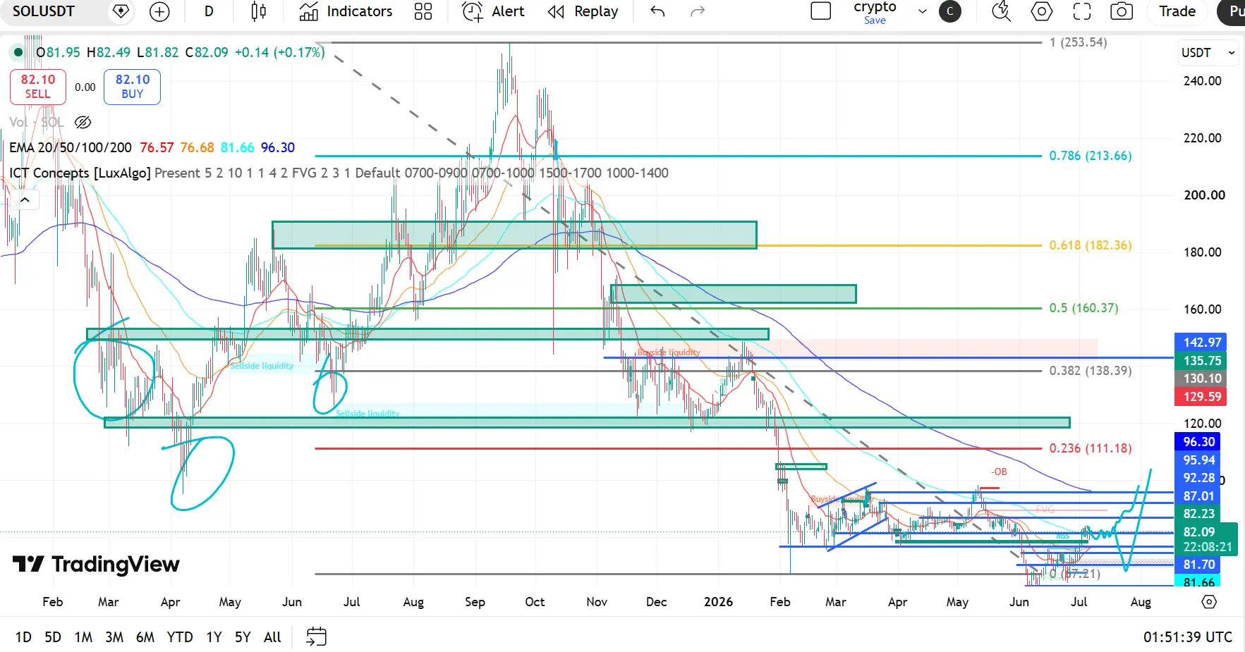Open the USDT currency dropdown

click(x=1208, y=53)
